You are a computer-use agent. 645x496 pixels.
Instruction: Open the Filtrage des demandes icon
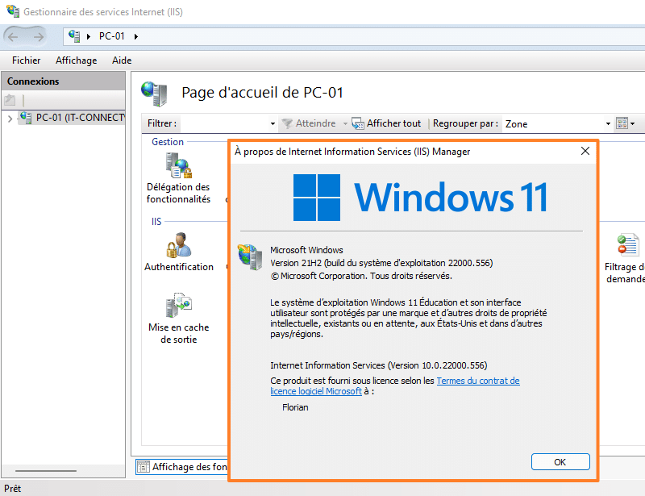click(x=628, y=244)
